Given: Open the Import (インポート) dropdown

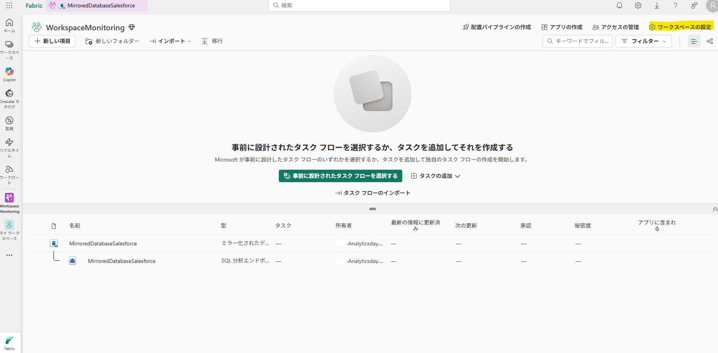Looking at the screenshot, I should click(170, 41).
